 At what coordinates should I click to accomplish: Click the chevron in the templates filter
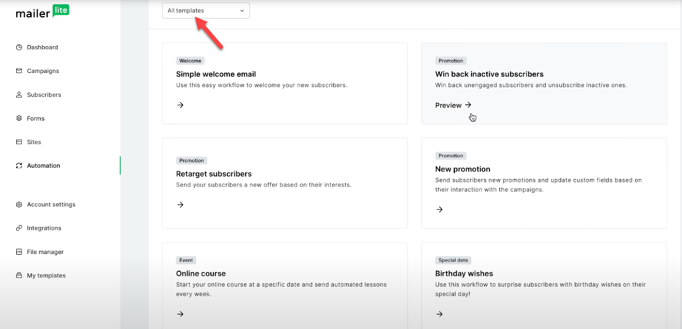[x=242, y=11]
